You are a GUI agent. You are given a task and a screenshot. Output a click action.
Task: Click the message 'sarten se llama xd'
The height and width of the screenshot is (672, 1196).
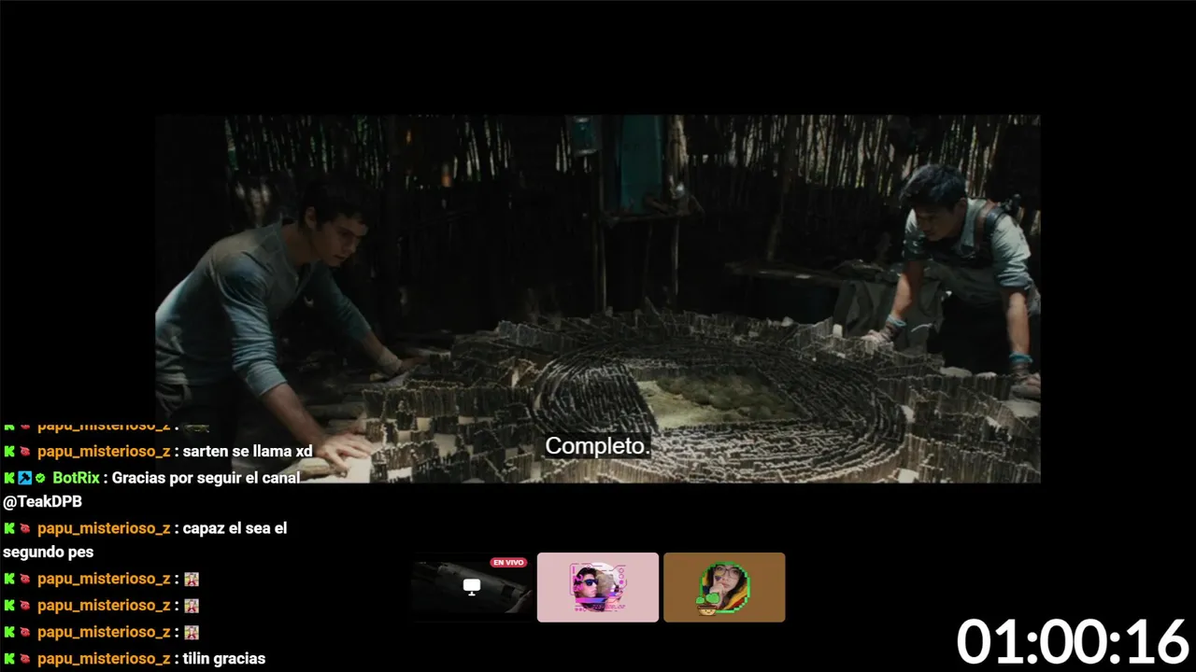tap(248, 452)
